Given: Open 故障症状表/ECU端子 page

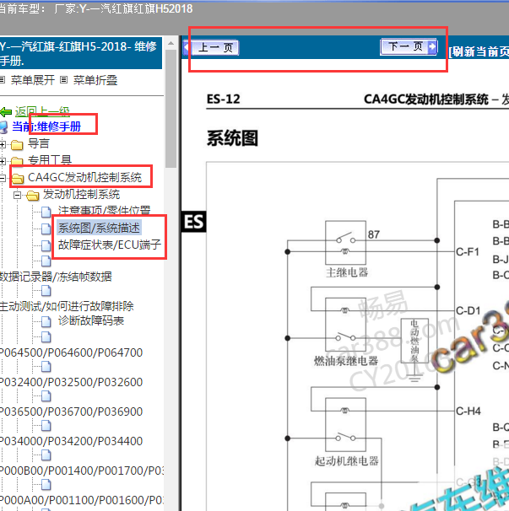Looking at the screenshot, I should pos(109,245).
